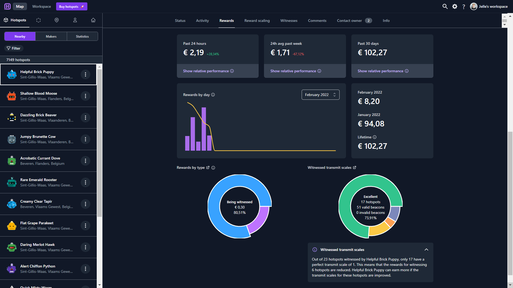
Task: Click the help question mark icon
Action: tap(464, 7)
